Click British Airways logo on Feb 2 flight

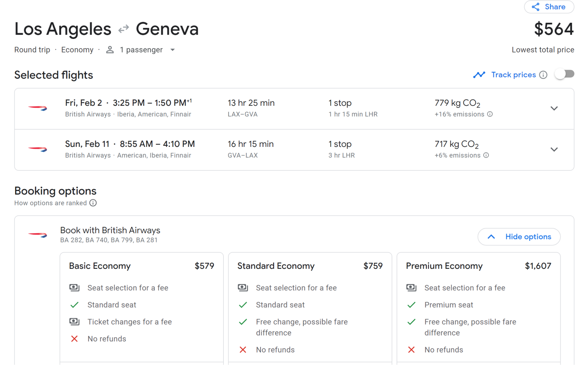coord(37,108)
